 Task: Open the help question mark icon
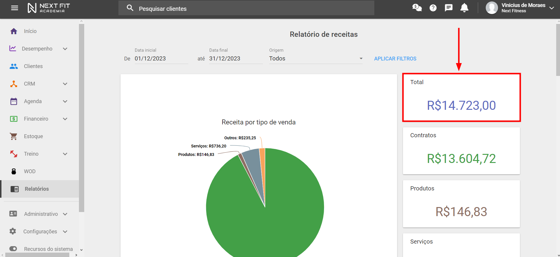433,8
